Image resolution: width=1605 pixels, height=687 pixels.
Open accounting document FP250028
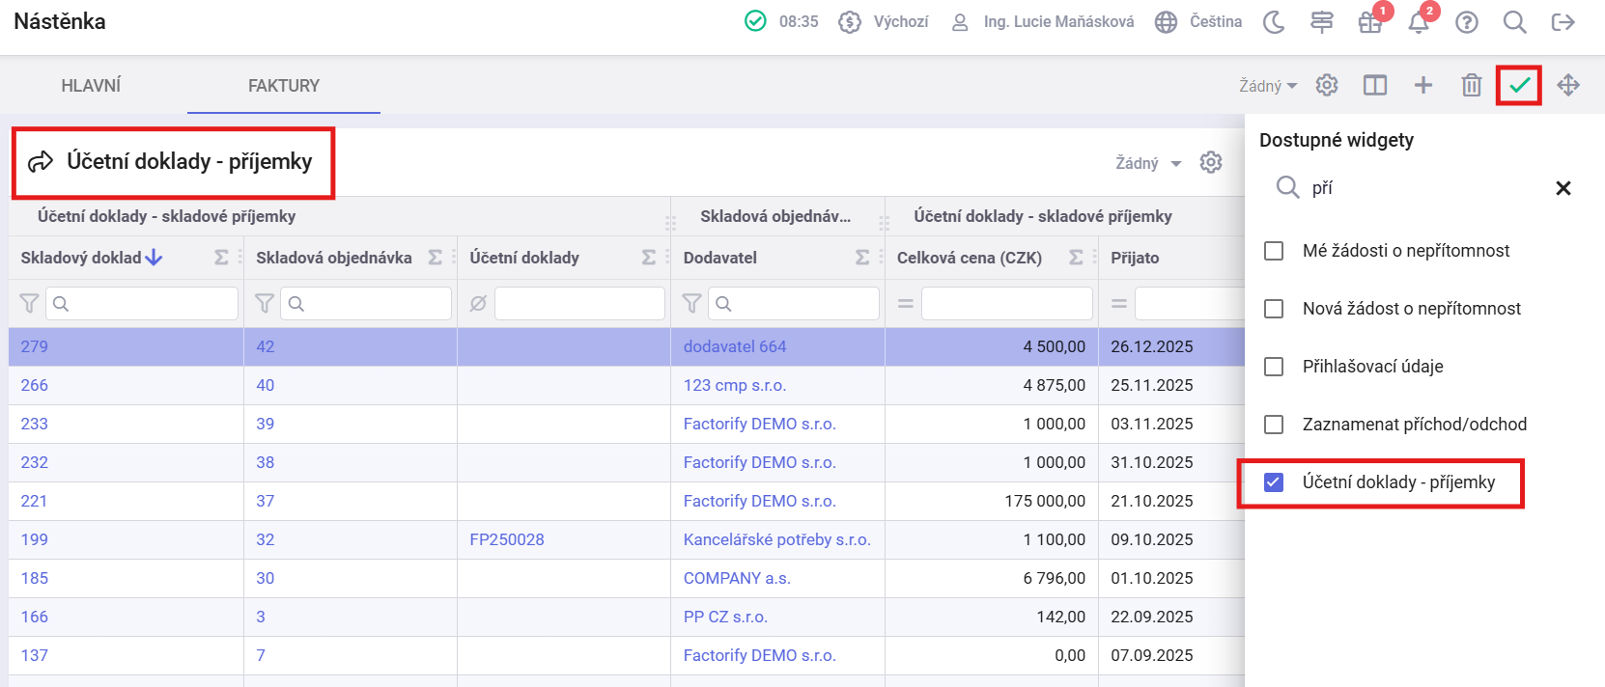tap(506, 539)
